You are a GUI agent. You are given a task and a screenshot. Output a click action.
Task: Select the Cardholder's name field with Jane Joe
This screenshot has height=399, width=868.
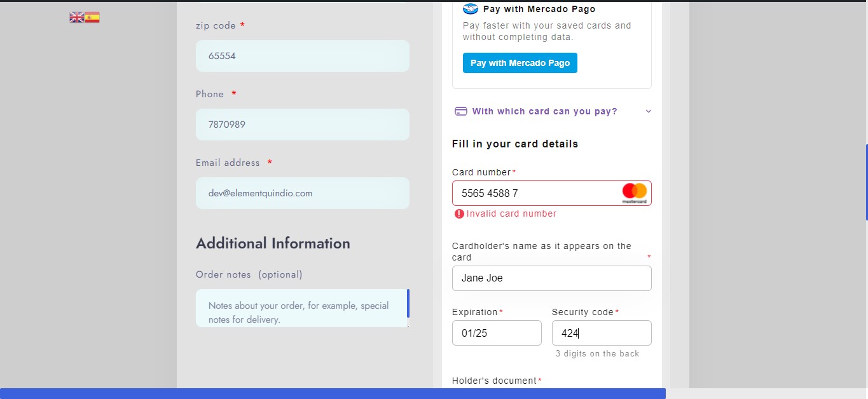(x=551, y=278)
